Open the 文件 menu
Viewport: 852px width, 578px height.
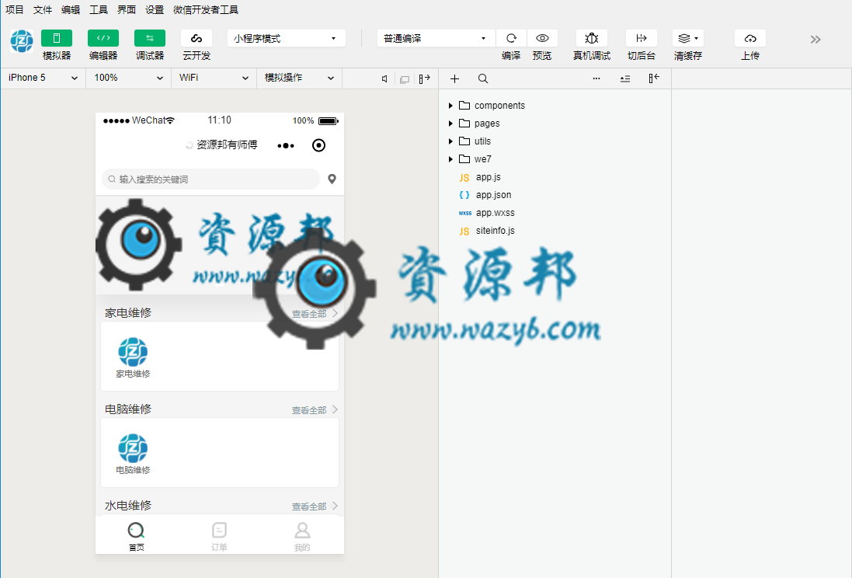(x=43, y=10)
